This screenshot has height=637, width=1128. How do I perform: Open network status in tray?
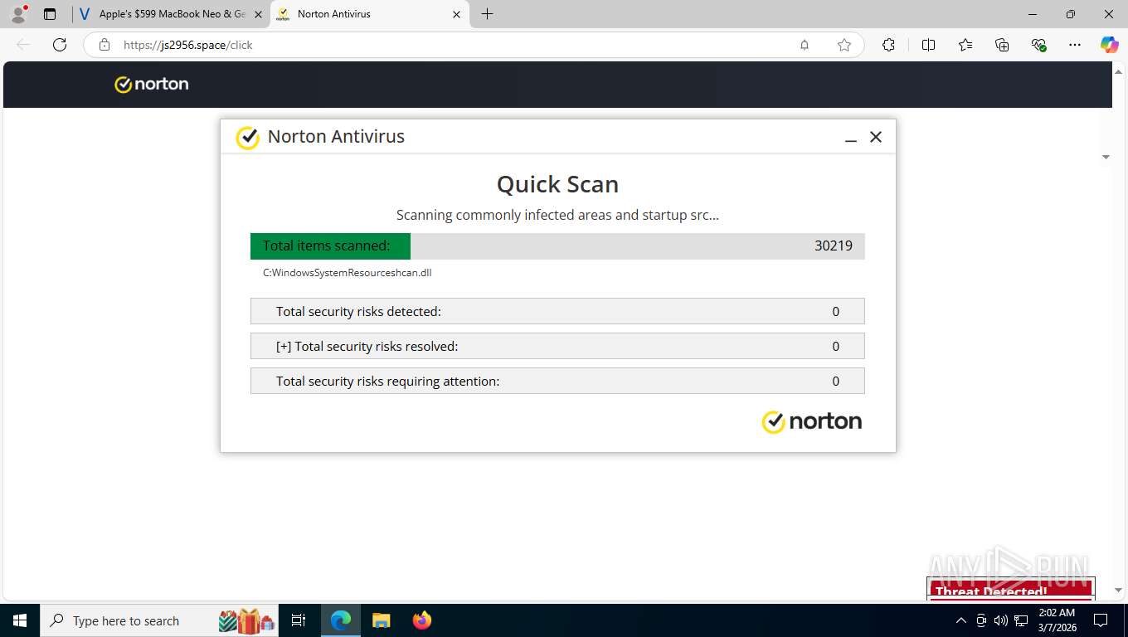coord(1020,620)
